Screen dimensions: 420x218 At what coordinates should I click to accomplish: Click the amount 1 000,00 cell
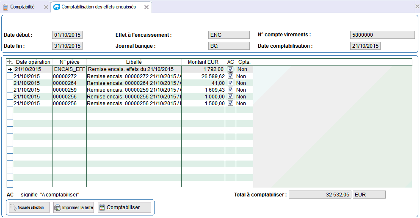(x=203, y=96)
